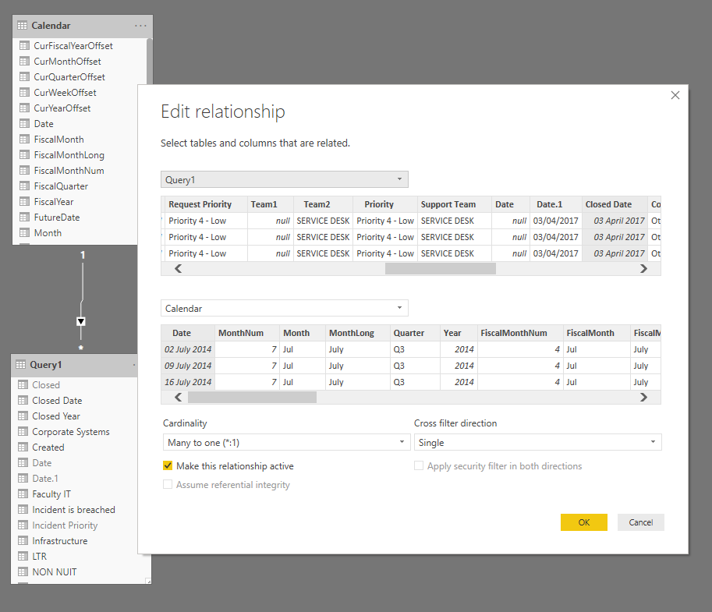This screenshot has width=712, height=612.
Task: Open the Calendar table selection dropdown
Action: coord(285,308)
